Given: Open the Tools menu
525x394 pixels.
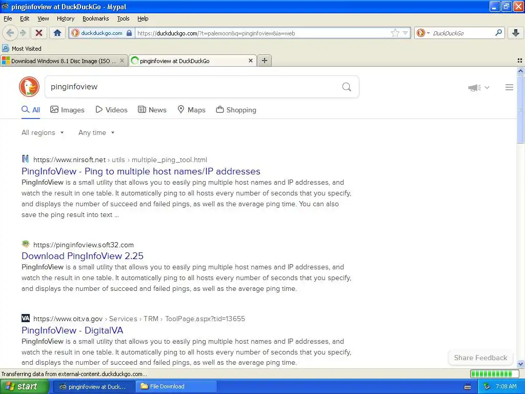Looking at the screenshot, I should click(123, 18).
